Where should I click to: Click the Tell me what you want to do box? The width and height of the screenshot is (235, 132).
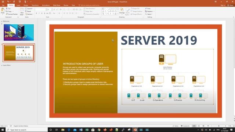pyautogui.click(x=89, y=5)
